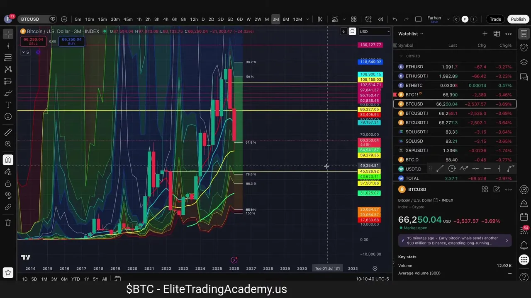Screen dimensions: 531x298
Task: Click the Trade button
Action: (495, 19)
